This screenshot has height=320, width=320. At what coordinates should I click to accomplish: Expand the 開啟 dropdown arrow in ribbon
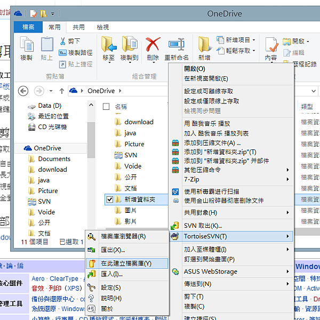pyautogui.click(x=308, y=42)
